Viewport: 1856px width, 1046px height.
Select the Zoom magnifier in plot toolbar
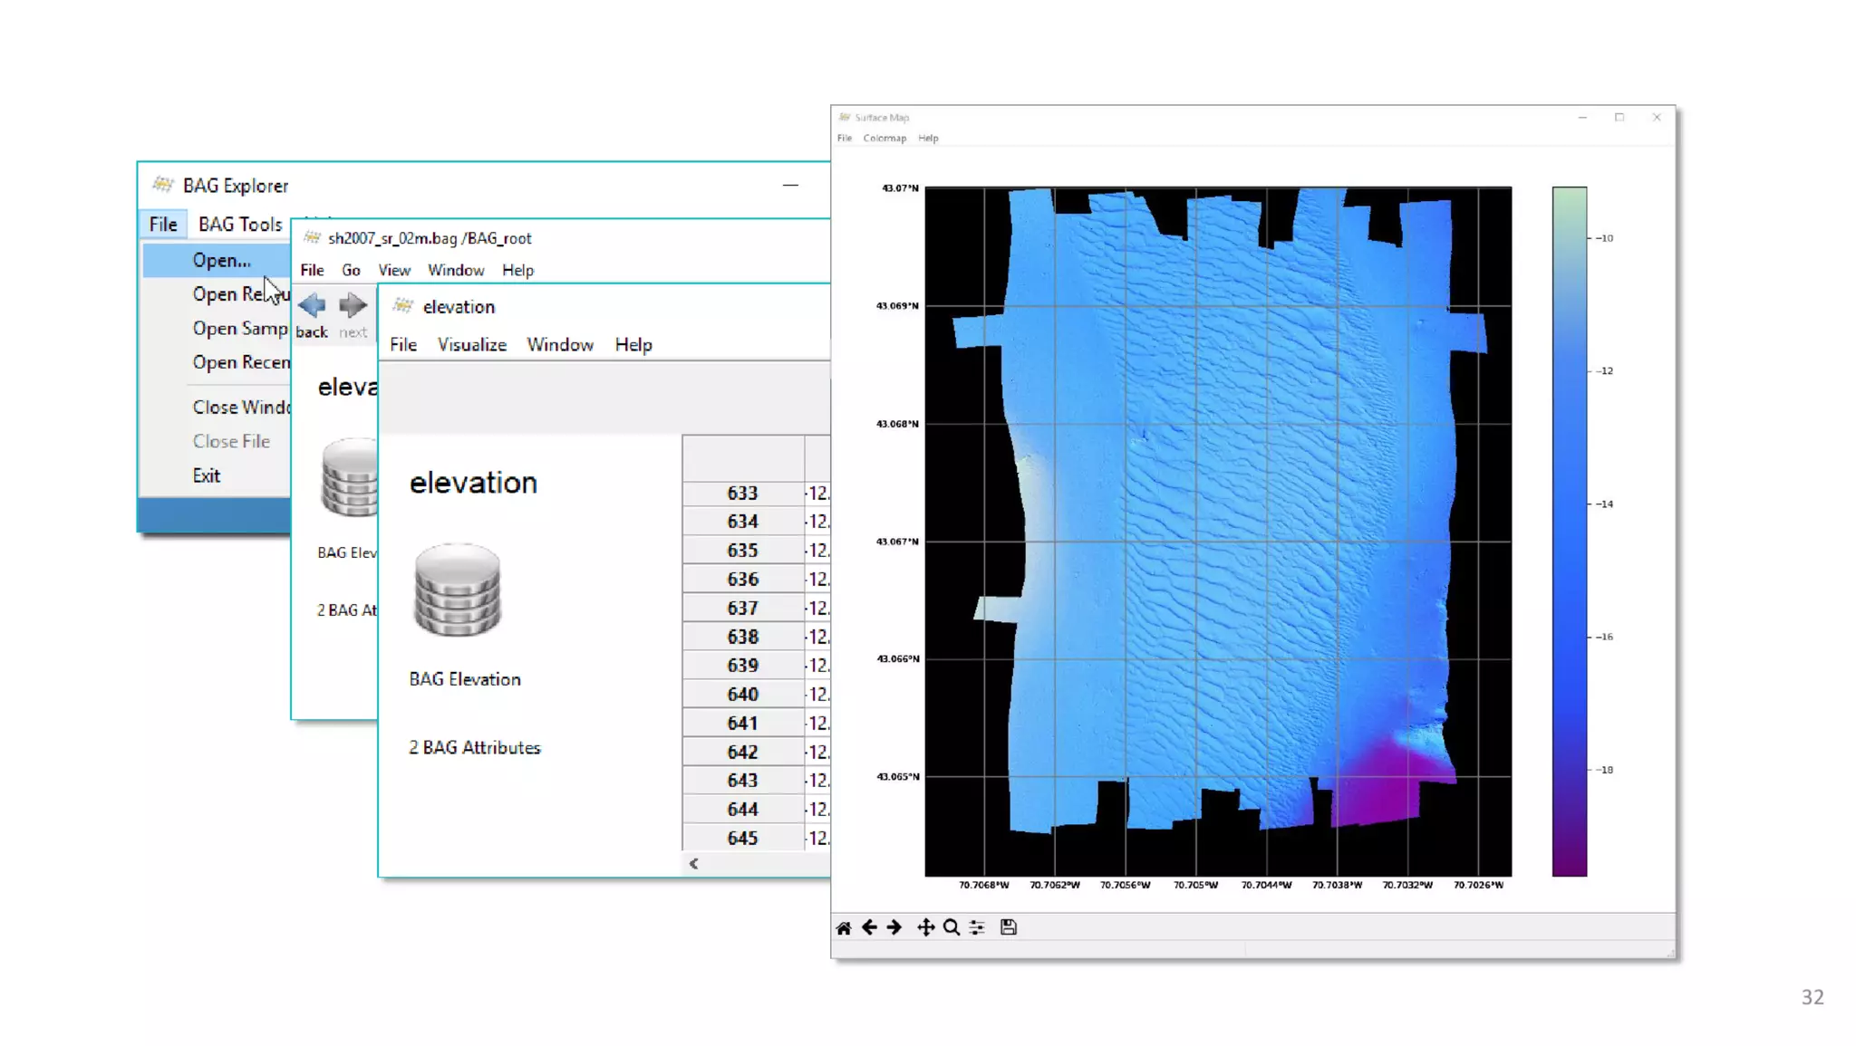(952, 927)
